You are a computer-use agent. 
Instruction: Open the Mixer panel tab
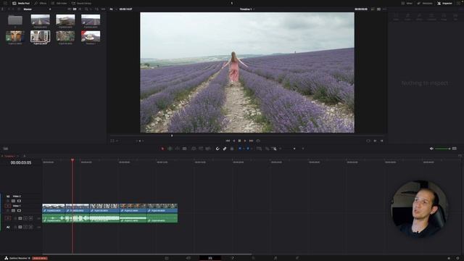coord(407,3)
